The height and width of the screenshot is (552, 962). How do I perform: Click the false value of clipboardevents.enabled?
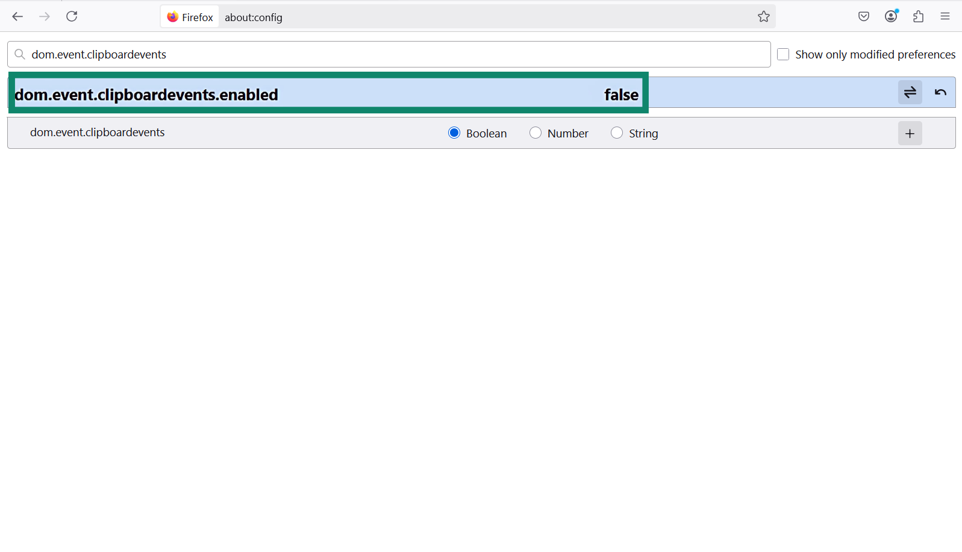pos(621,95)
